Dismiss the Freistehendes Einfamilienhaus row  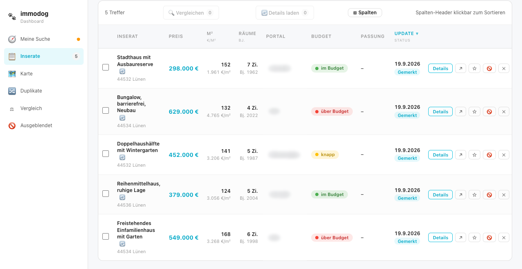pyautogui.click(x=504, y=238)
